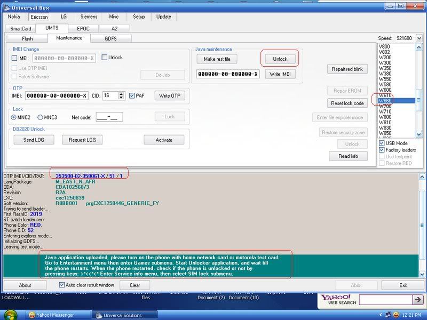Open the GDFS tab
Screen dimensions: 427x320
click(x=110, y=38)
